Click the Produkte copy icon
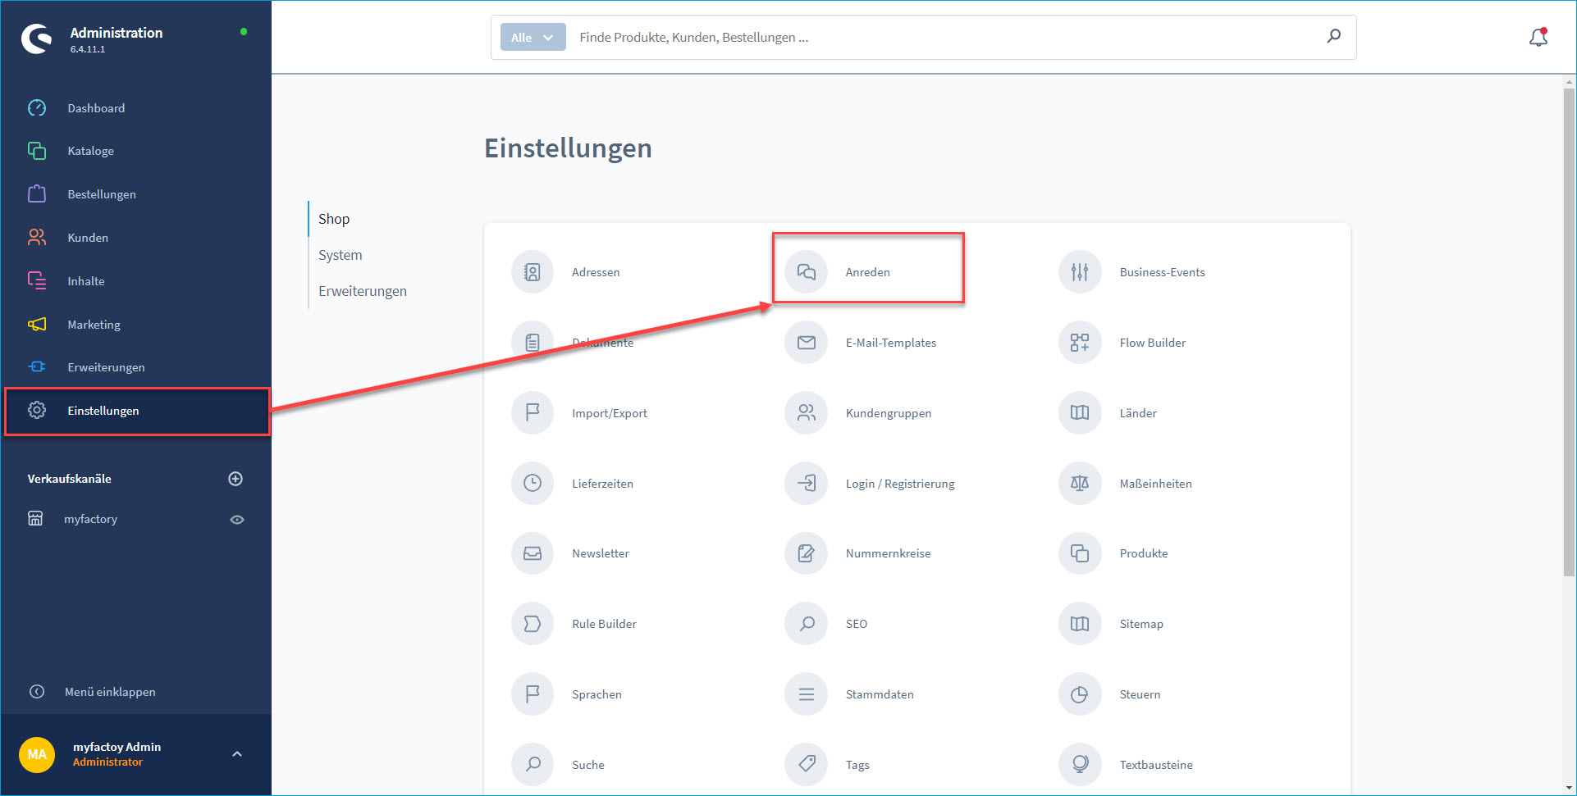 pyautogui.click(x=1080, y=553)
